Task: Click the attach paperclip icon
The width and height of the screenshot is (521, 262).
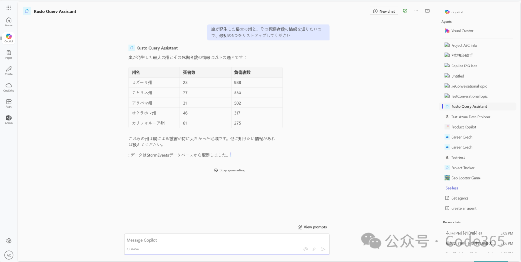Action: pyautogui.click(x=314, y=249)
